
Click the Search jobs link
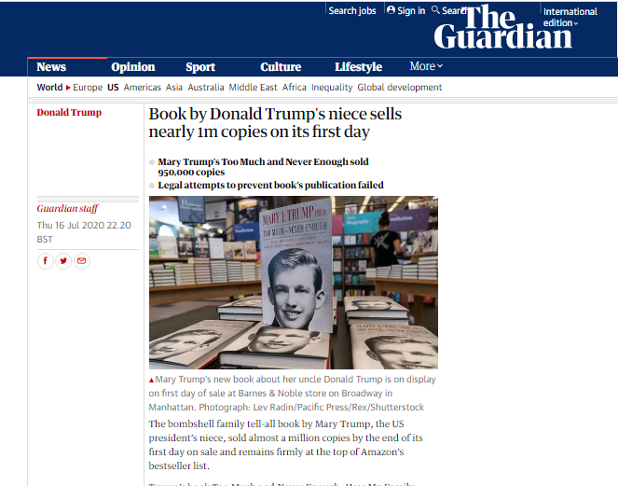pyautogui.click(x=352, y=10)
